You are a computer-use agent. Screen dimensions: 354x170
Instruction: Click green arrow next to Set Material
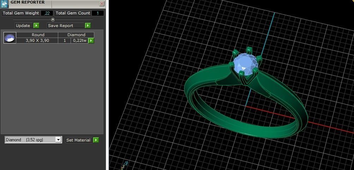pos(96,140)
